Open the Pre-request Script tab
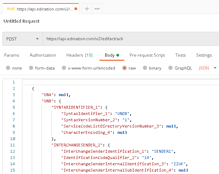Screen dimensions: 219x174 coord(147,55)
